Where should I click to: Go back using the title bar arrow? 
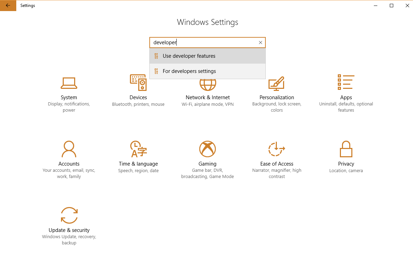click(8, 6)
